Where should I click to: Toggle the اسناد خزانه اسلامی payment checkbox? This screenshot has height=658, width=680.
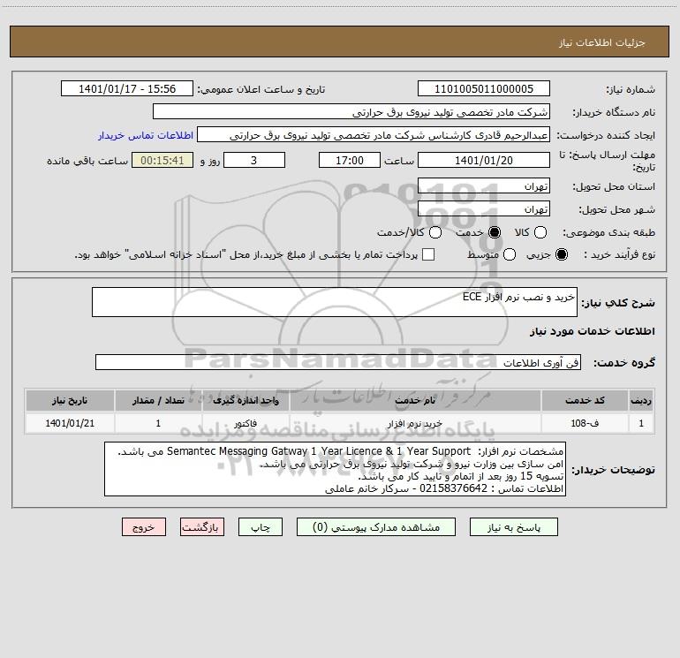click(x=428, y=254)
